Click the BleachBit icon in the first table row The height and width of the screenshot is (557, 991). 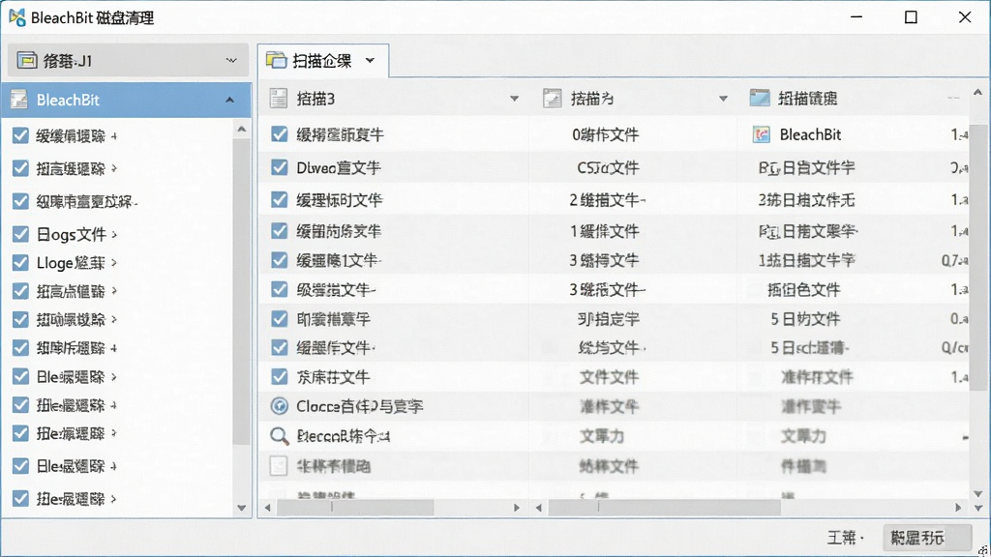coord(762,133)
